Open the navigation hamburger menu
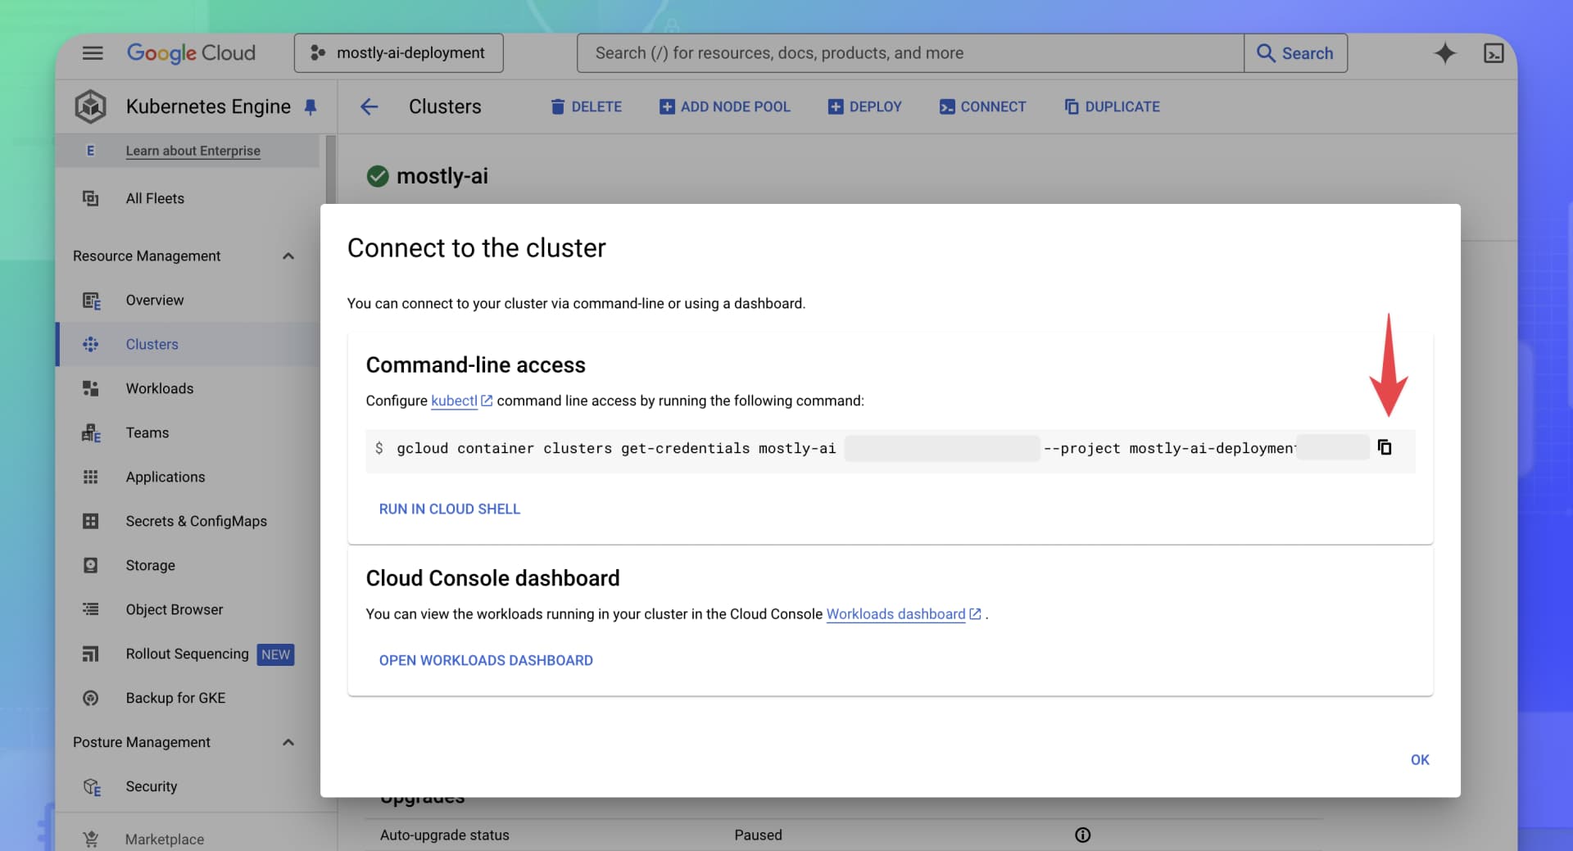 tap(93, 52)
